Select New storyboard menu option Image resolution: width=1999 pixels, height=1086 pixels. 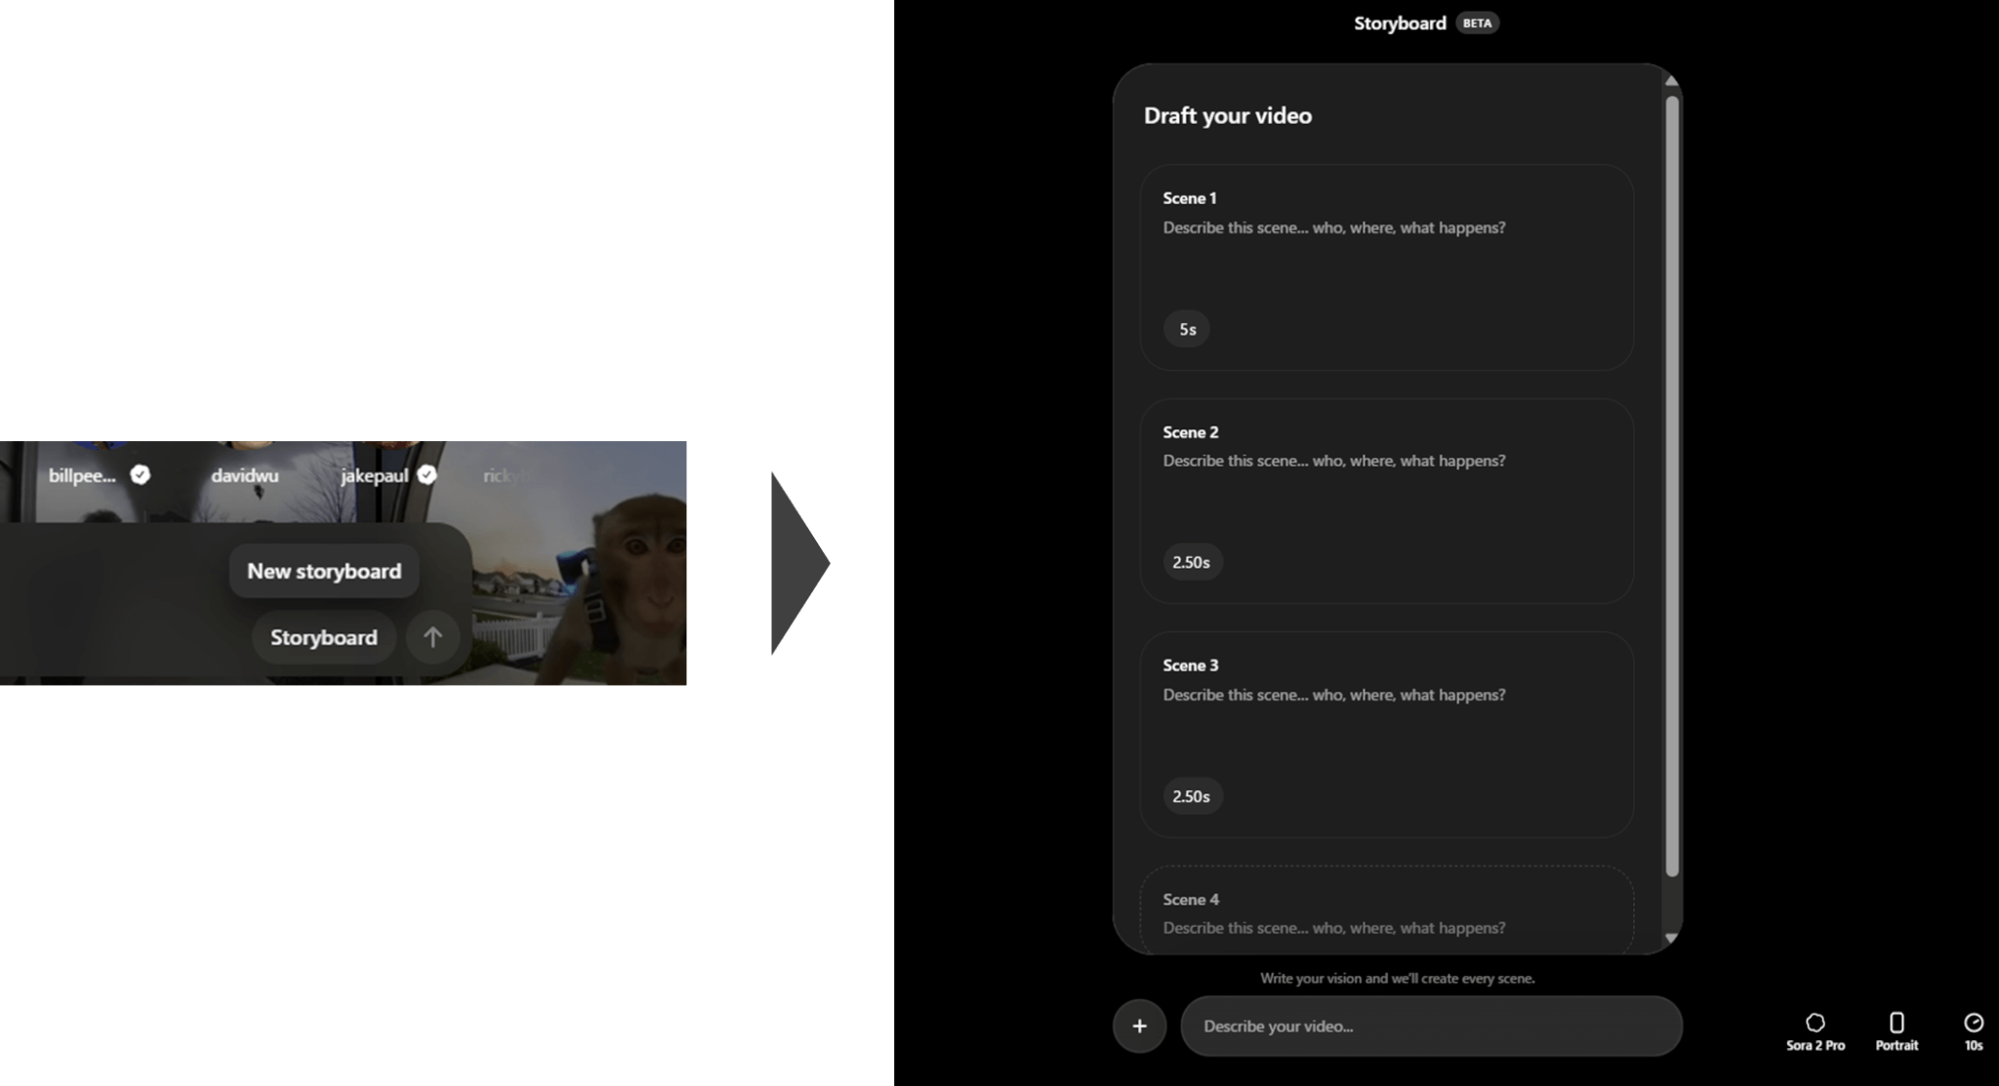pyautogui.click(x=324, y=571)
